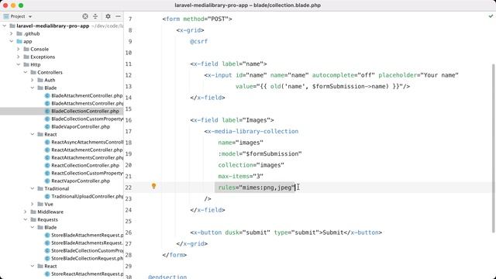Click the Blade folder icon under Controllers
496x279 pixels.
pos(40,88)
